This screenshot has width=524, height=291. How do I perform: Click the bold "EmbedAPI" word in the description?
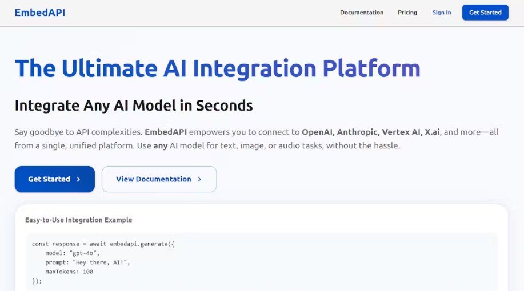(166, 132)
